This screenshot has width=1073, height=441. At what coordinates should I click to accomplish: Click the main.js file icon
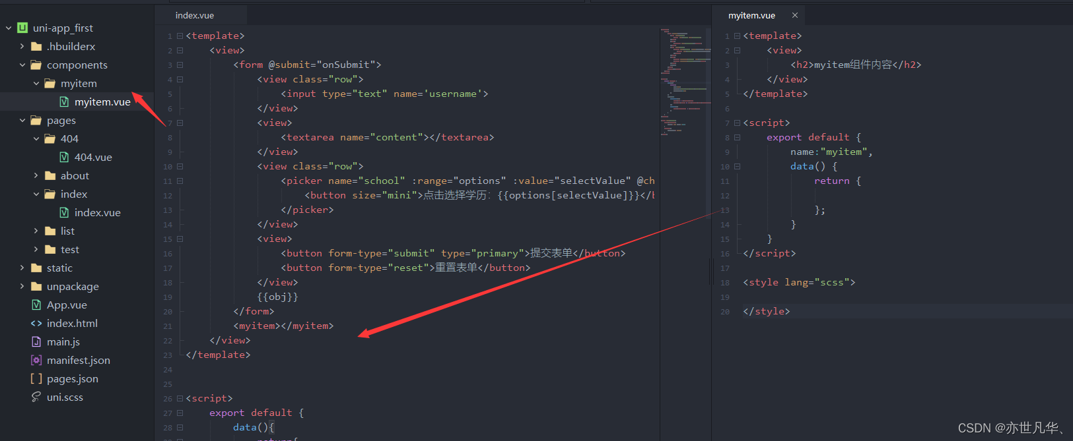[x=36, y=341]
